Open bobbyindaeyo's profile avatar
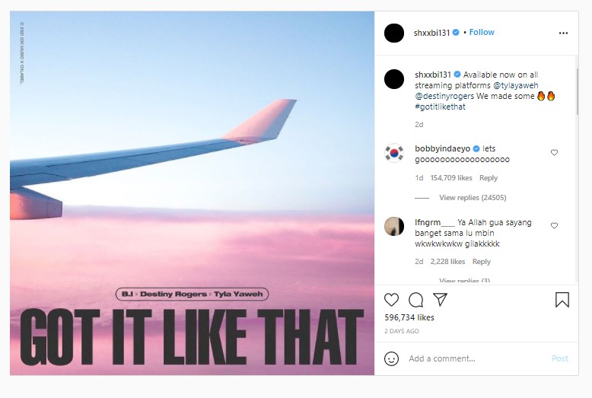This screenshot has height=398, width=592. [394, 153]
